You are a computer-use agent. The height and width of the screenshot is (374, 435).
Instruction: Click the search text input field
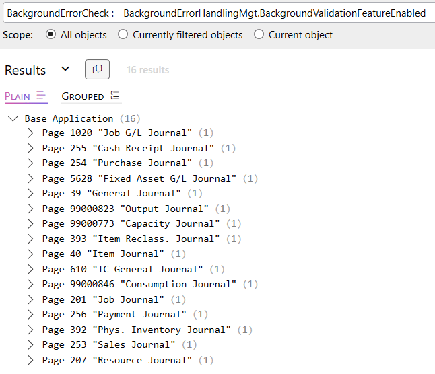pyautogui.click(x=215, y=13)
